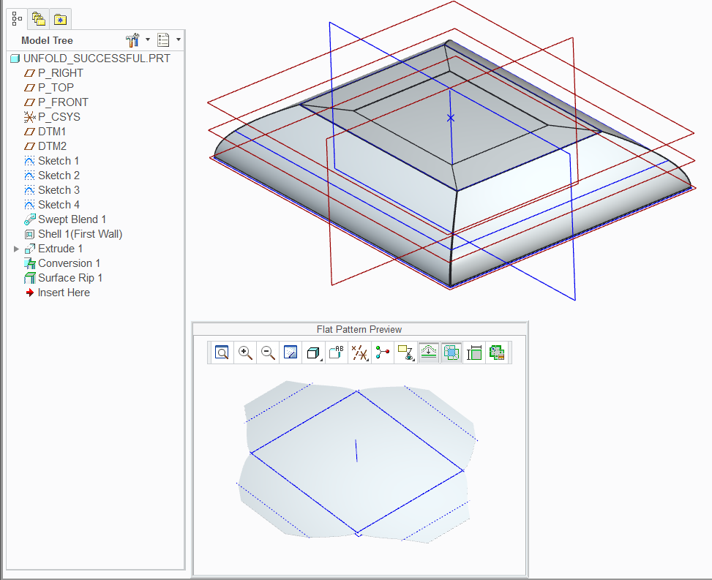Select P_FRONT datum plane in tree
This screenshot has width=712, height=580.
(x=56, y=102)
